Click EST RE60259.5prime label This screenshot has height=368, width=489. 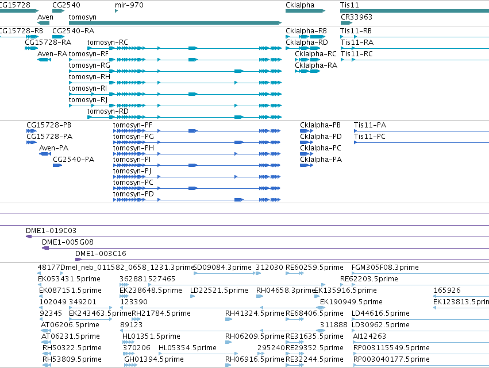pyautogui.click(x=314, y=268)
